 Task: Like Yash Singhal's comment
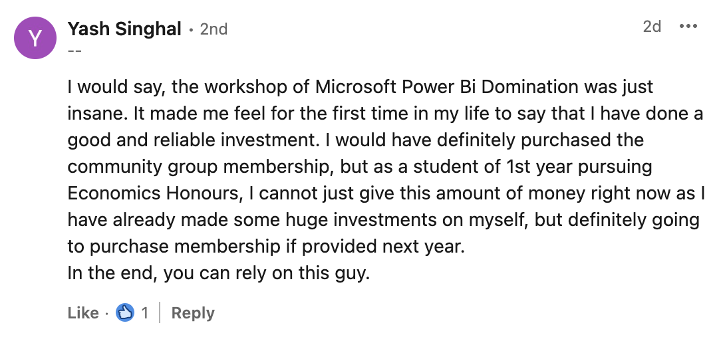(82, 313)
